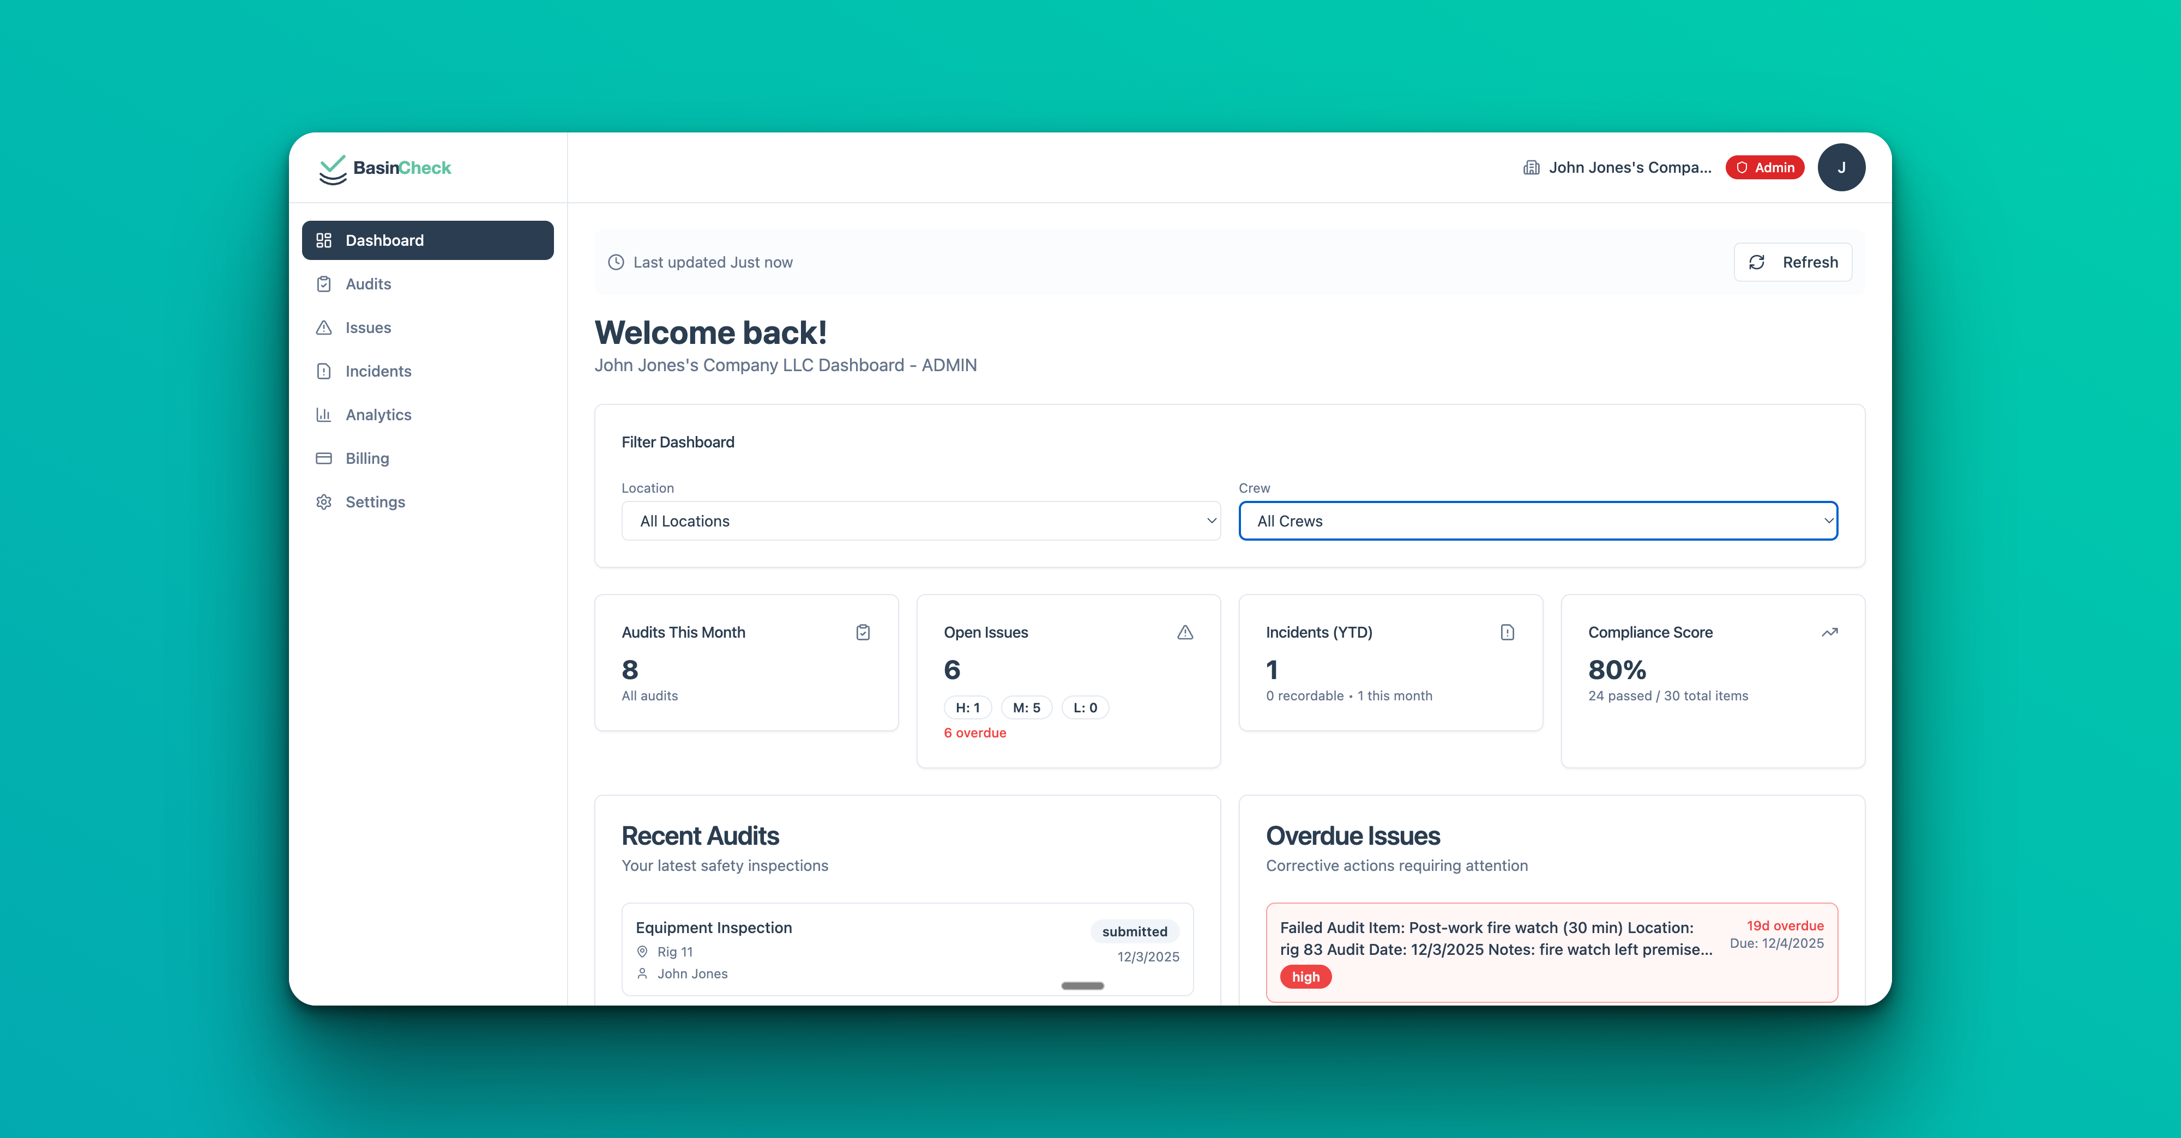Image resolution: width=2181 pixels, height=1138 pixels.
Task: Click the Refresh button
Action: (1792, 262)
